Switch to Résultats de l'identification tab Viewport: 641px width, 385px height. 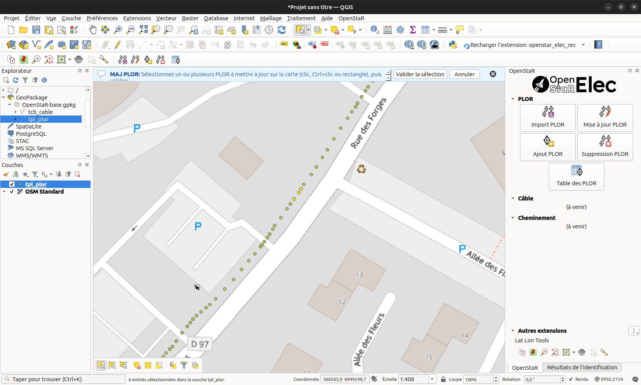click(582, 367)
